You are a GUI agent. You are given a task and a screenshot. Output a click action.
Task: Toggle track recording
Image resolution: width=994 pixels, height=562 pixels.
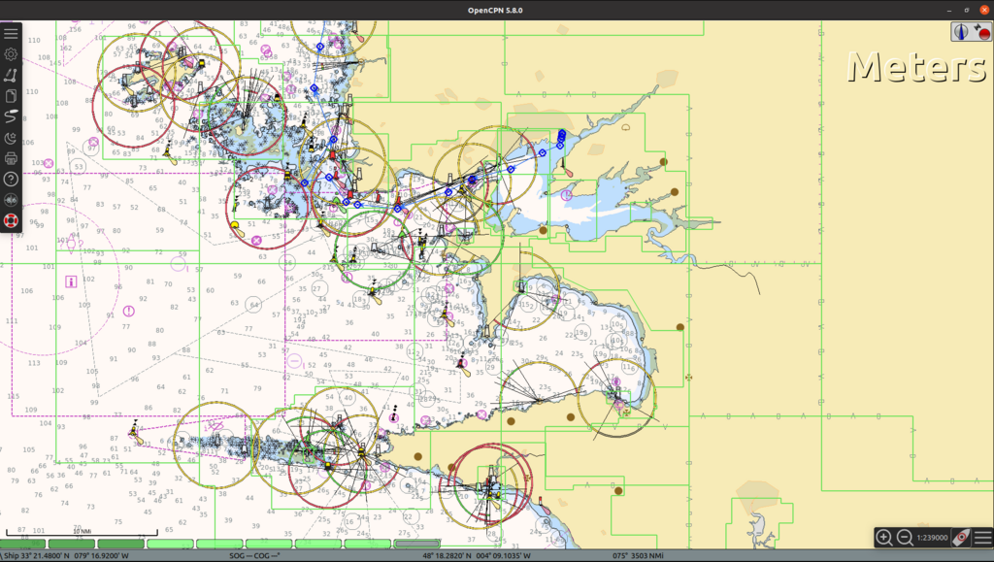pyautogui.click(x=11, y=116)
